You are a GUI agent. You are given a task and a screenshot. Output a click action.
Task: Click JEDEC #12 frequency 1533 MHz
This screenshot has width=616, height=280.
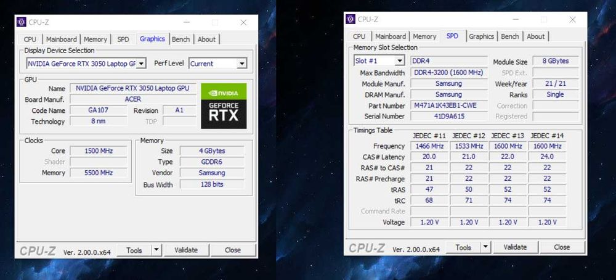(469, 146)
